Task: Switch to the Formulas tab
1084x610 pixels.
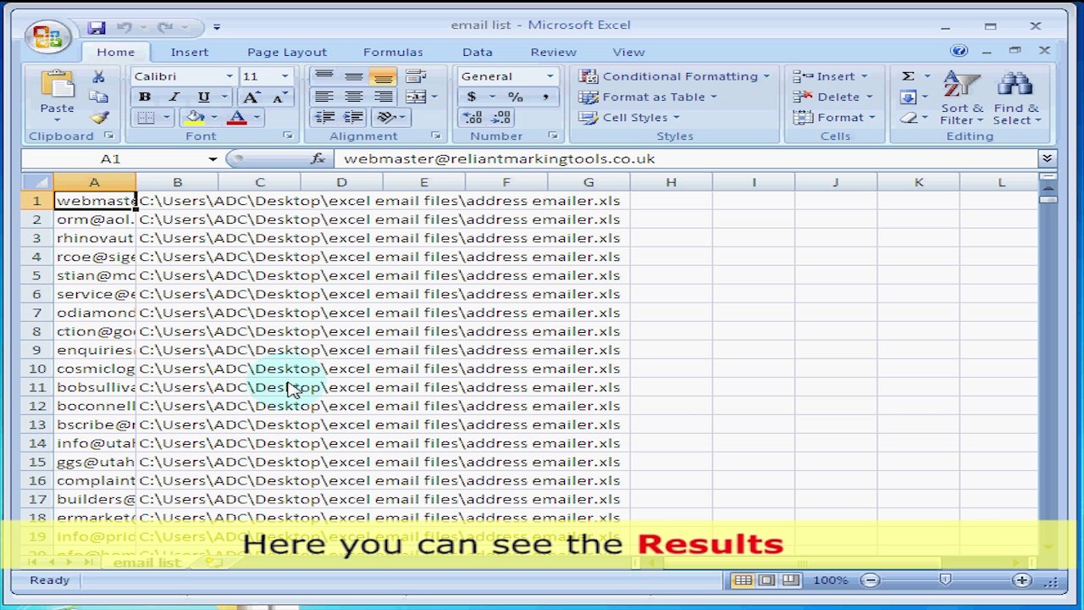Action: pos(393,52)
